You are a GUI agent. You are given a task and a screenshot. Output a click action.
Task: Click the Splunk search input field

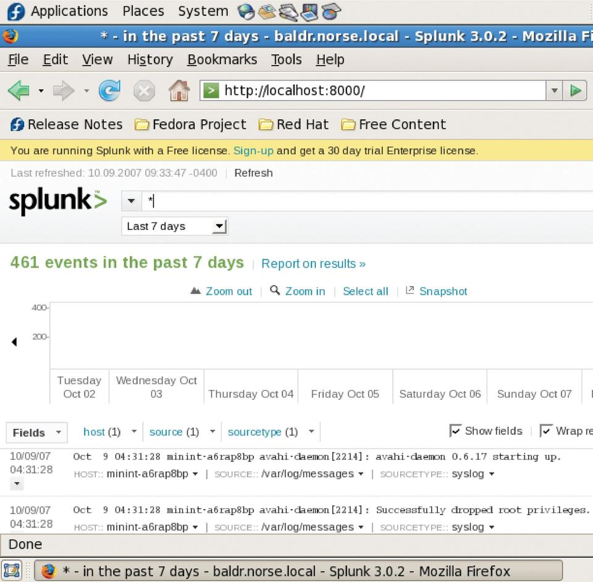tap(364, 201)
